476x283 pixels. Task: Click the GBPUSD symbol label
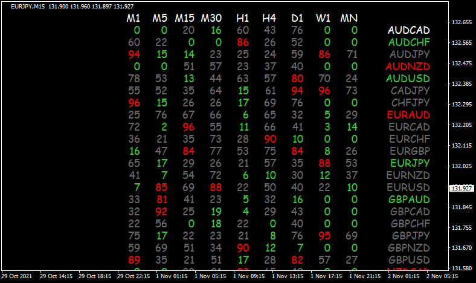click(x=408, y=260)
